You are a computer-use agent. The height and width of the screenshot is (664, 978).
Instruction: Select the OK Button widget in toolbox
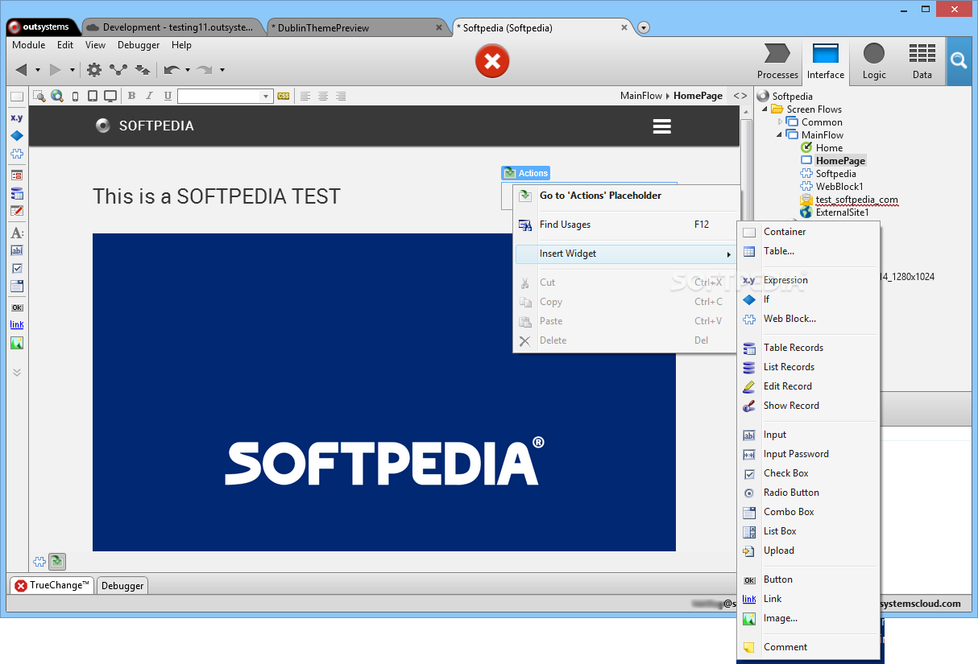point(17,307)
